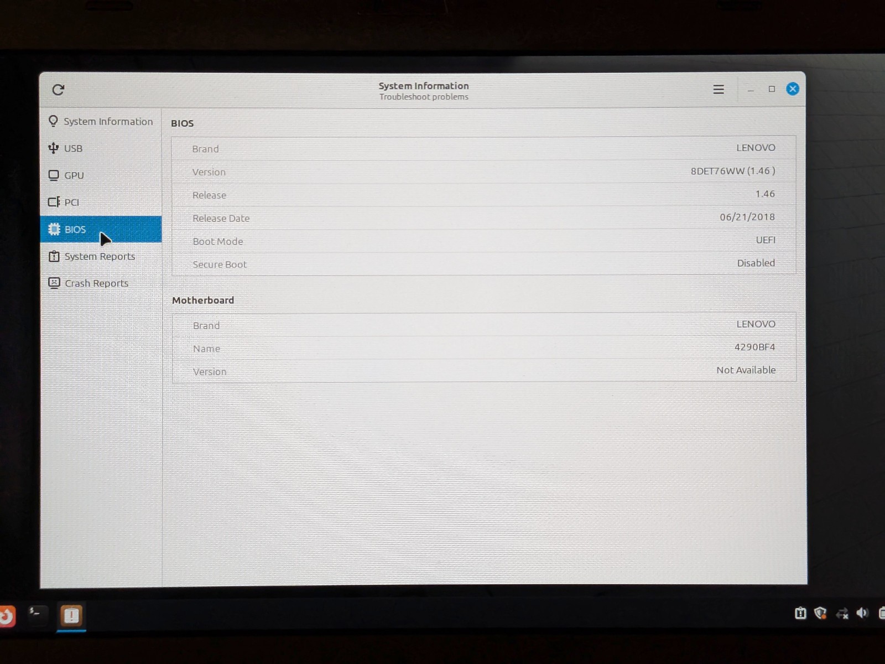Screen dimensions: 885x664
Task: Open the system reports tray icon
Action: [800, 613]
